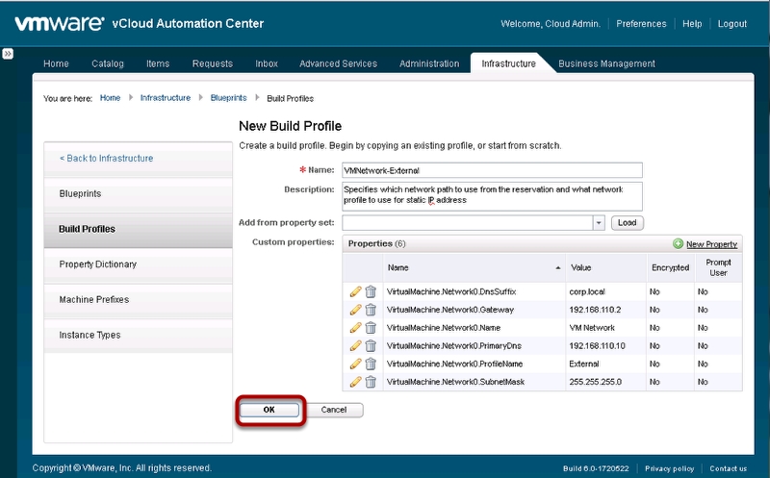Delete the ProfileName property trash icon
Viewport: 770px width, 478px height.
(x=371, y=364)
